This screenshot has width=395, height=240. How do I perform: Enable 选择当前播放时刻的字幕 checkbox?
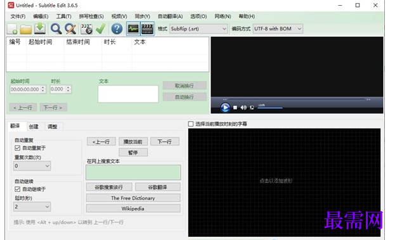pos(191,123)
